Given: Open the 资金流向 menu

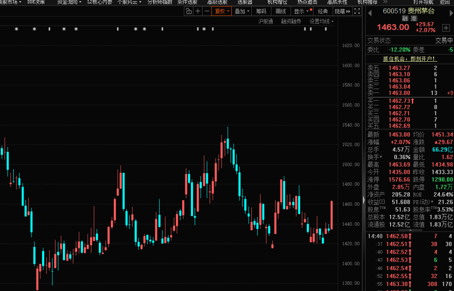Looking at the screenshot, I should pos(69,2).
